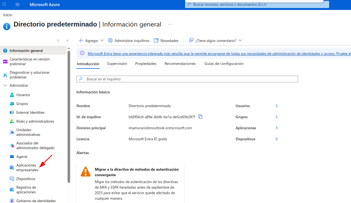Click Administrar inquilinos button

[x=129, y=41]
